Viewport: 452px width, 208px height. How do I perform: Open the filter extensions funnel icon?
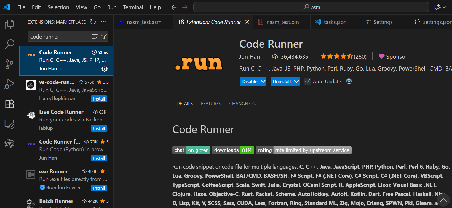pos(104,36)
